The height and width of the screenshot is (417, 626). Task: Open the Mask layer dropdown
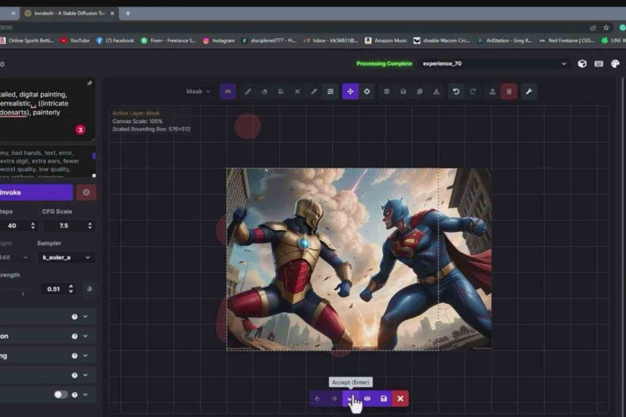click(x=198, y=91)
